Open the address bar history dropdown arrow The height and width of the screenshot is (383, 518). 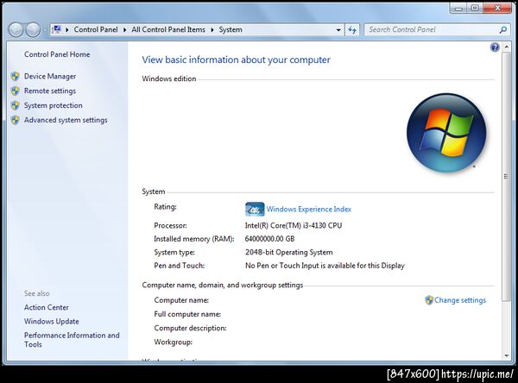338,29
